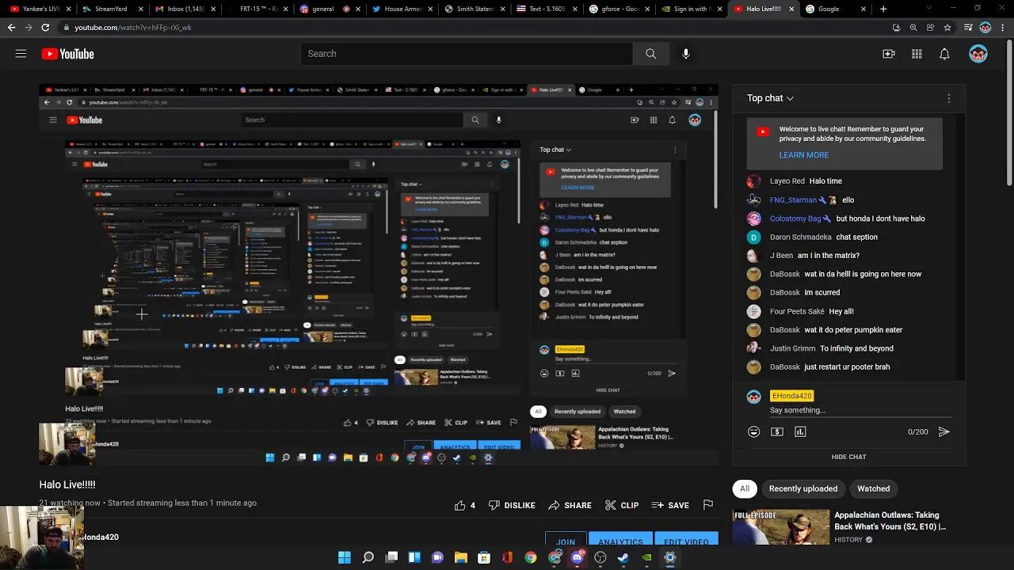Viewport: 1014px width, 570px height.
Task: Open Windows taskbar search
Action: [368, 557]
